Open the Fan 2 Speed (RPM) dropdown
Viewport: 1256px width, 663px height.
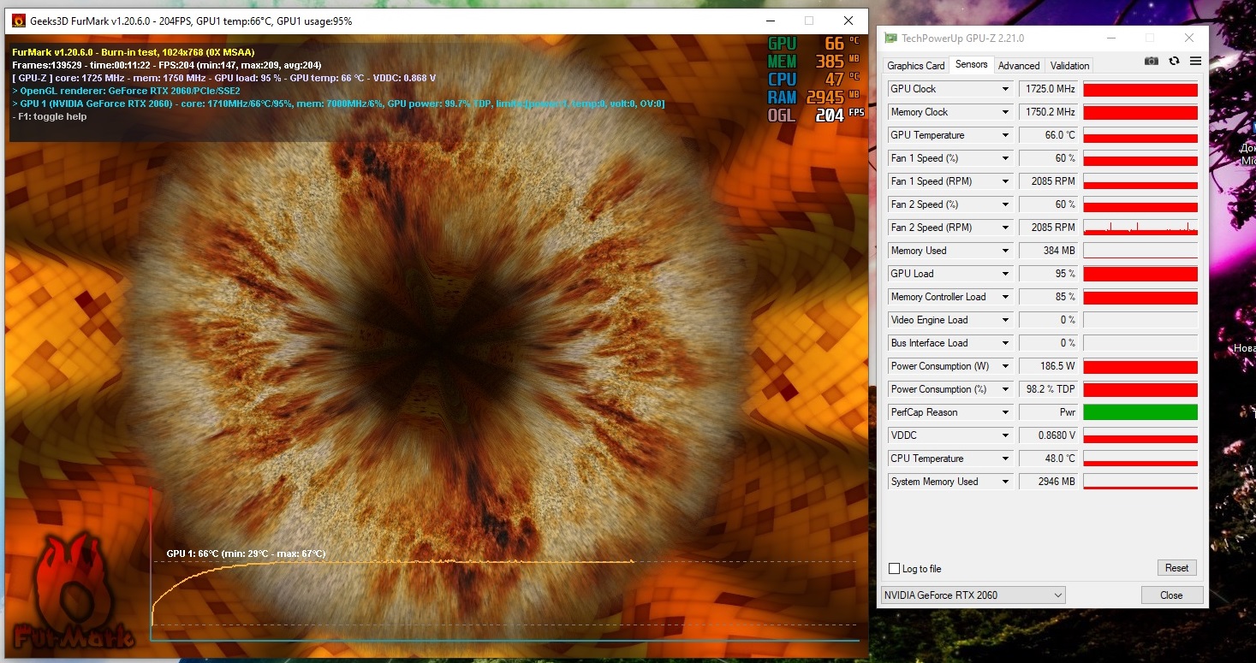(1005, 228)
